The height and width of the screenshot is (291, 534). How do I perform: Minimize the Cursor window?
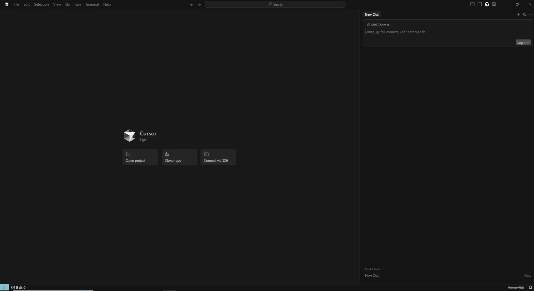point(504,4)
